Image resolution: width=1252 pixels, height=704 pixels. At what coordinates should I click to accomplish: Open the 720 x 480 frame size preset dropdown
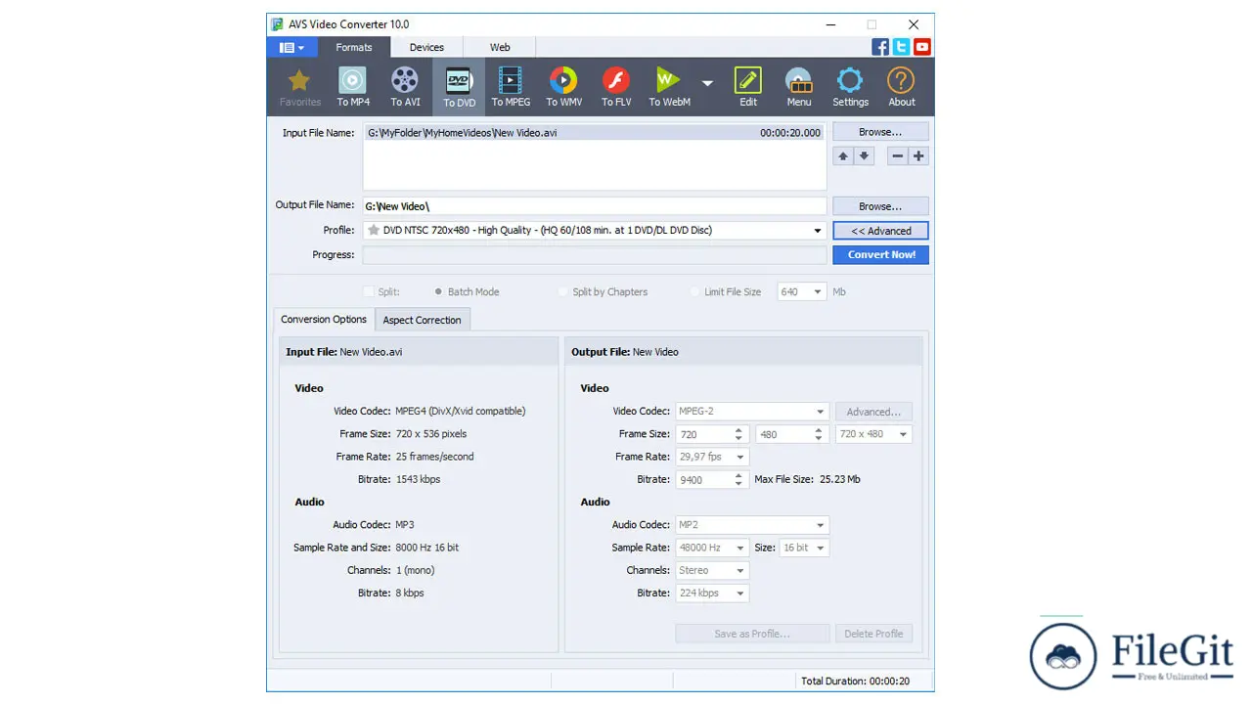873,434
